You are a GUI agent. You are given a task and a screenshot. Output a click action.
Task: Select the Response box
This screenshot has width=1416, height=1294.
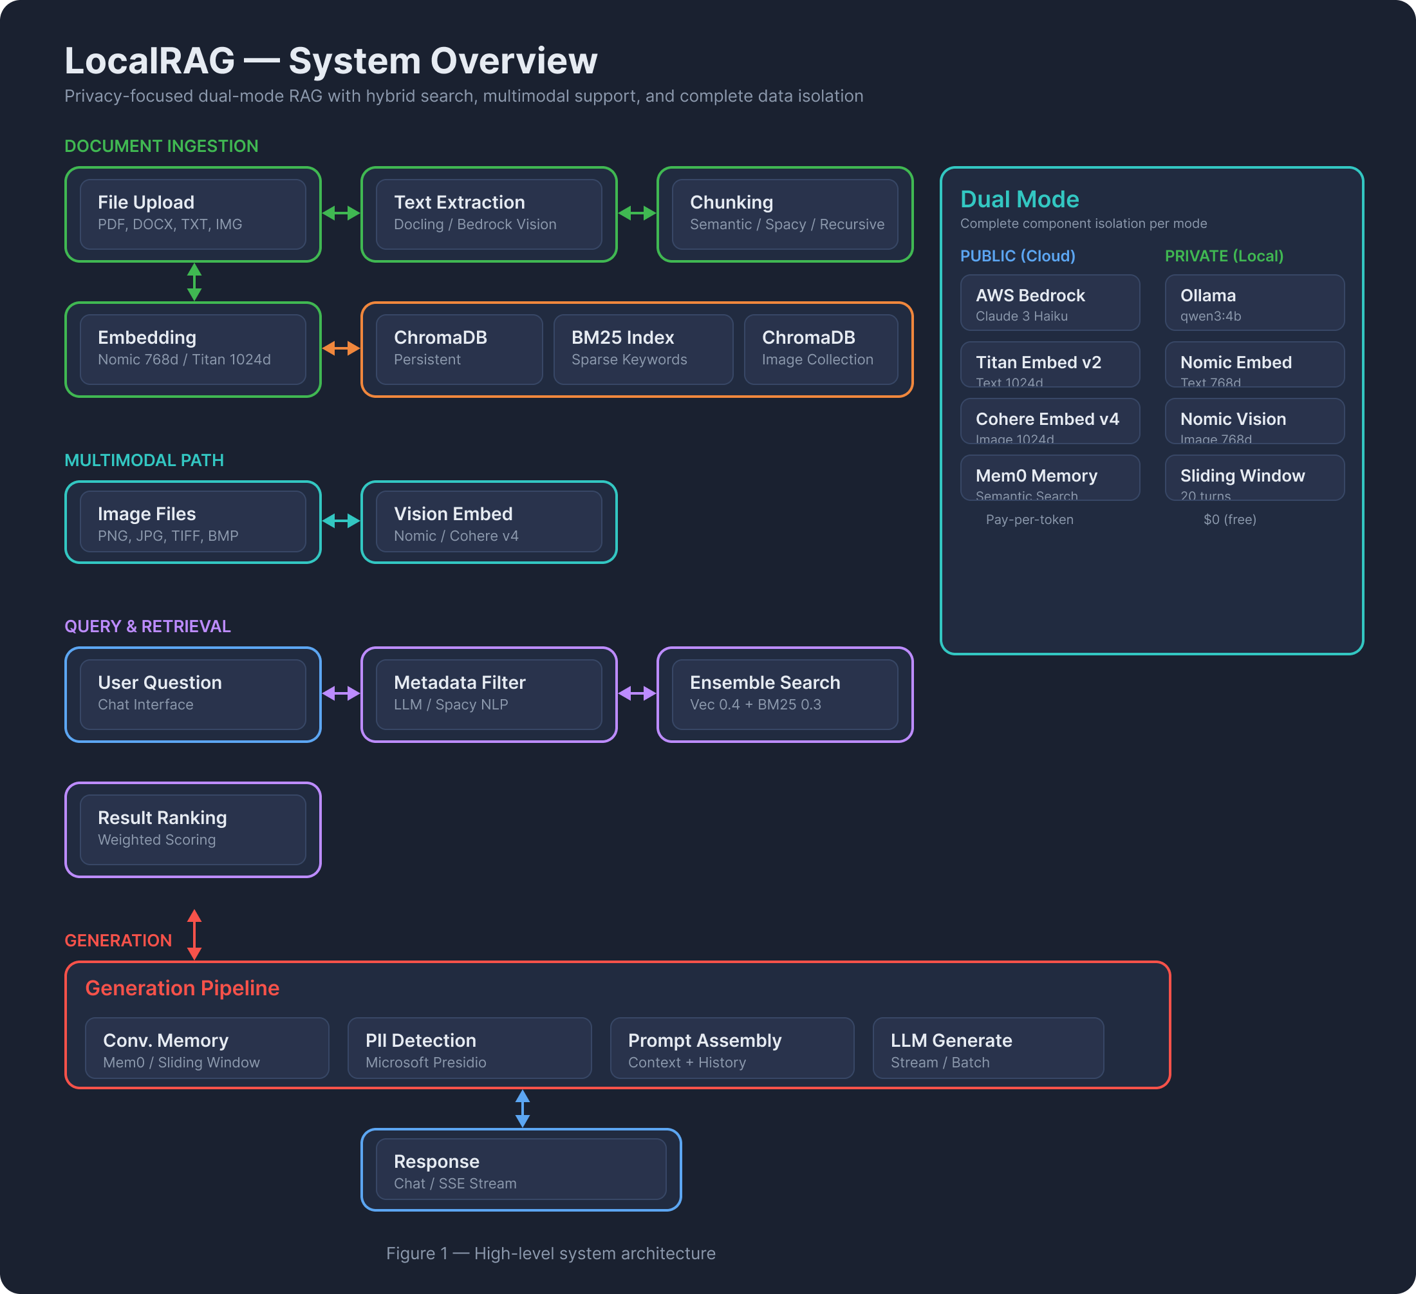pos(521,1170)
